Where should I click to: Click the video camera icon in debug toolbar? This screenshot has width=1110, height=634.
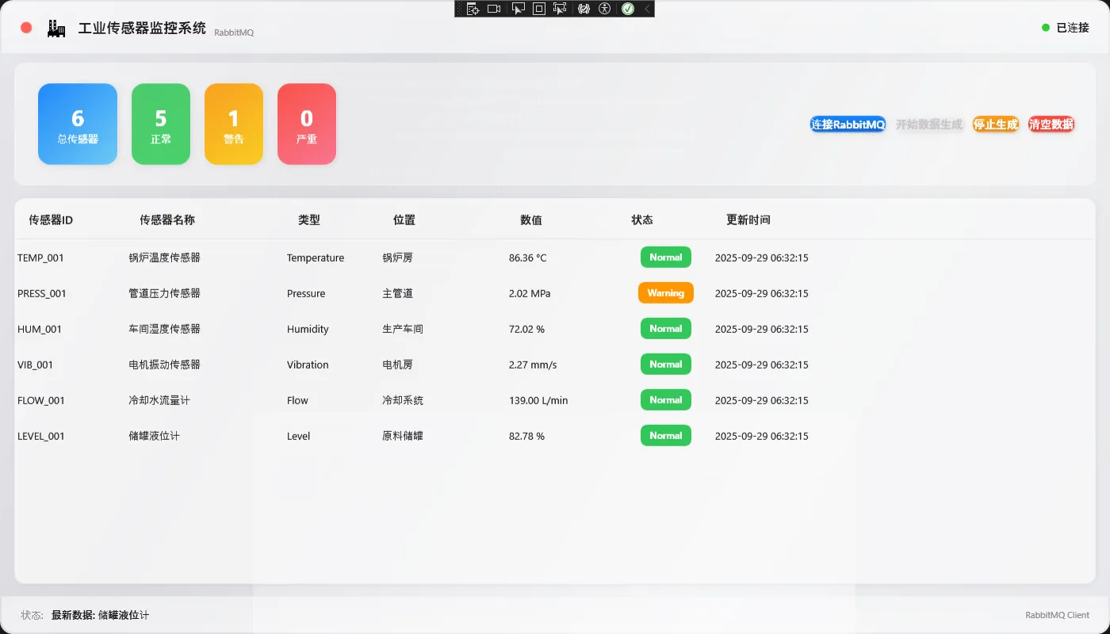pos(494,9)
